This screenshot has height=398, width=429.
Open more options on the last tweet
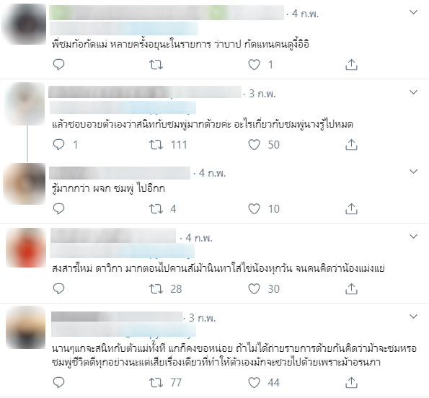tap(413, 317)
